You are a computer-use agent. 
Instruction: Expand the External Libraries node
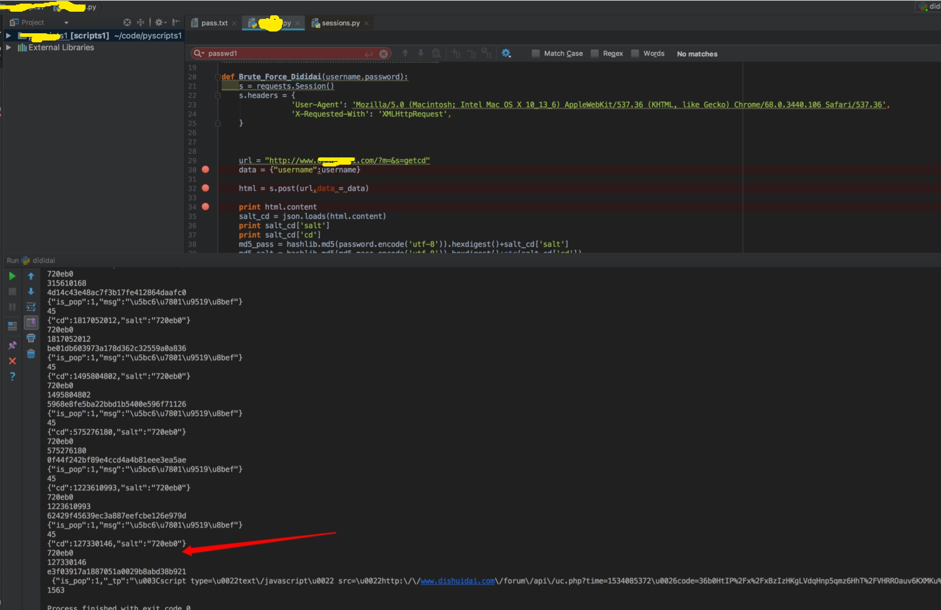8,47
